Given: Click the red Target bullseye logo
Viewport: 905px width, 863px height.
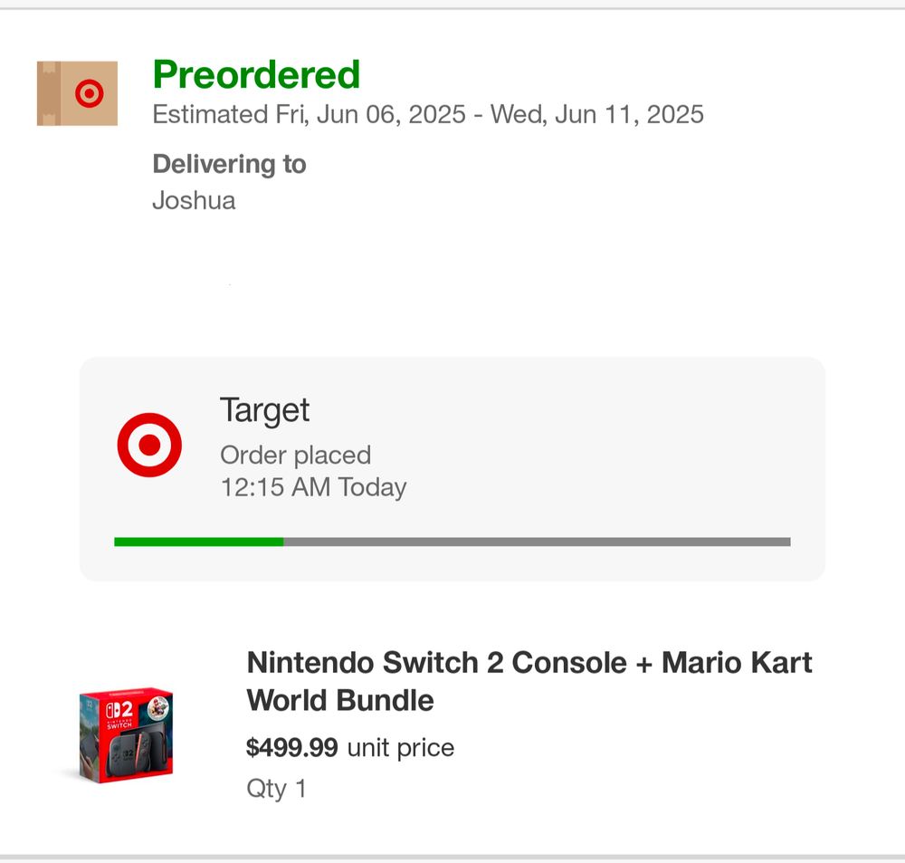Looking at the screenshot, I should (x=149, y=445).
